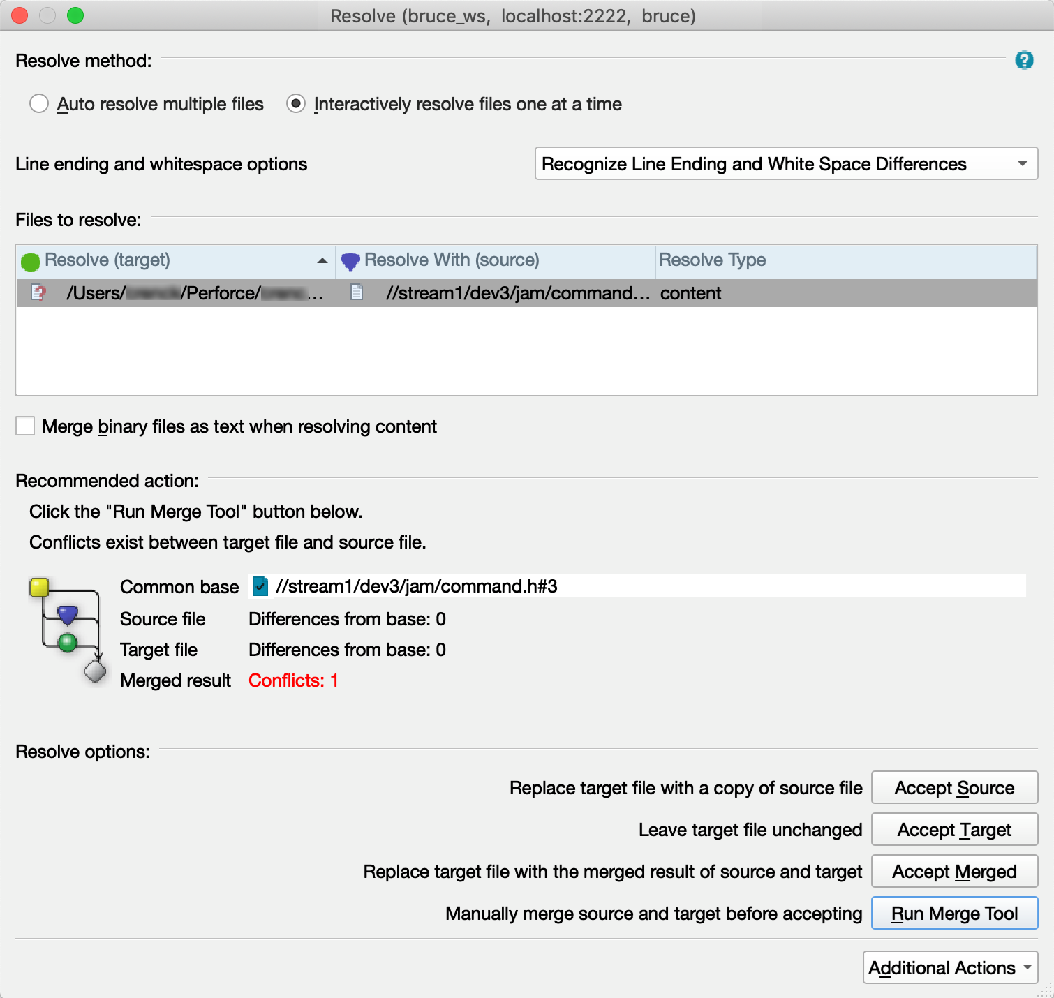Click the common base file checkmark icon
The image size is (1054, 998).
pos(260,586)
